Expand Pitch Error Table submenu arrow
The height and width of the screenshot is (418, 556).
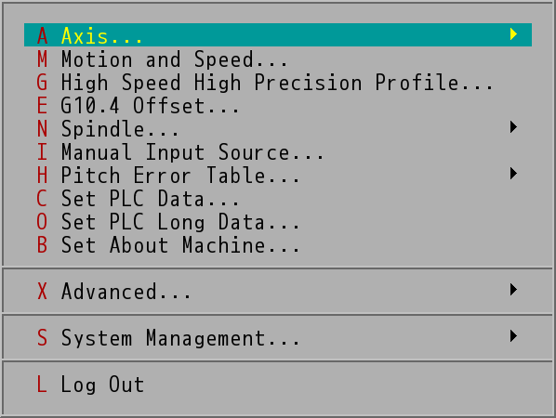coord(513,173)
